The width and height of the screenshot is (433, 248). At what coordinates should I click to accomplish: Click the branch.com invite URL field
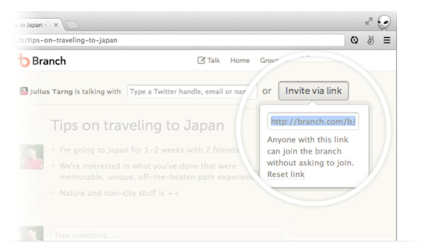pos(313,122)
